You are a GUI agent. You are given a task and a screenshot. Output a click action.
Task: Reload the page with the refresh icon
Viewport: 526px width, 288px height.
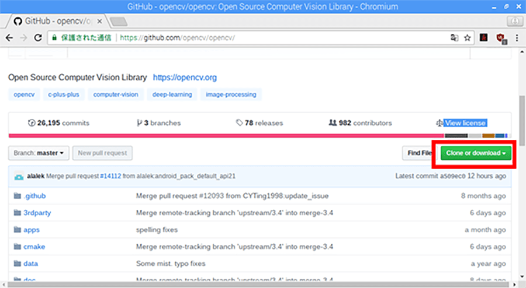click(x=38, y=38)
